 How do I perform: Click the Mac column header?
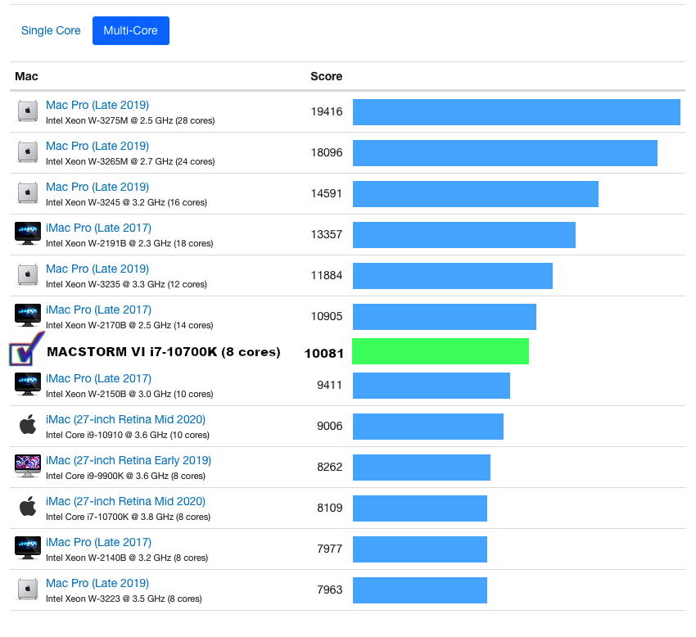click(26, 76)
